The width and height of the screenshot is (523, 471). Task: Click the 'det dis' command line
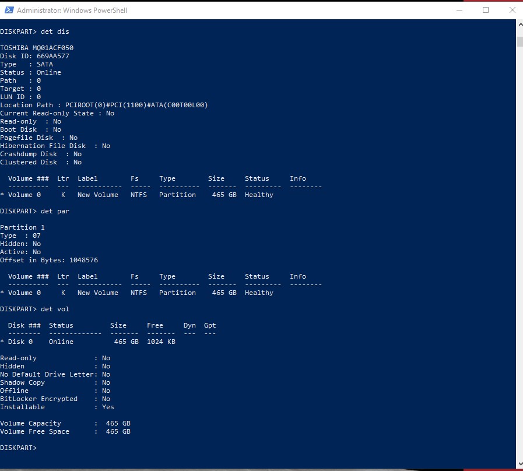pos(34,31)
